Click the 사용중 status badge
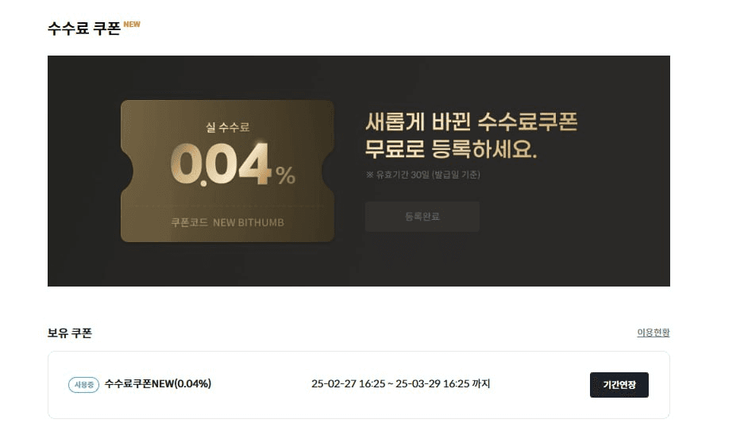 (x=83, y=385)
